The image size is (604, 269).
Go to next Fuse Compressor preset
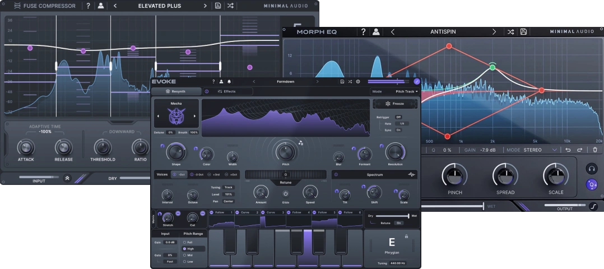(x=205, y=6)
